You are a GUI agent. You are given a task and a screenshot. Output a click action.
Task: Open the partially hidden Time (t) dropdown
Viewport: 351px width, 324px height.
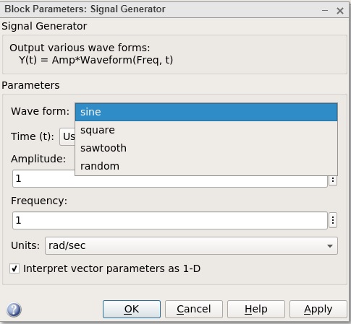pyautogui.click(x=67, y=136)
